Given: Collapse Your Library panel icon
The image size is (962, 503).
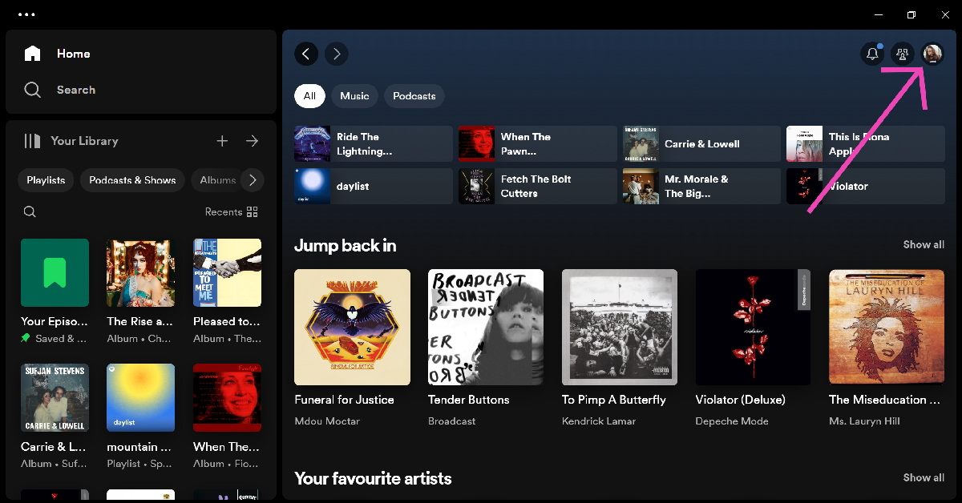Looking at the screenshot, I should coord(32,141).
